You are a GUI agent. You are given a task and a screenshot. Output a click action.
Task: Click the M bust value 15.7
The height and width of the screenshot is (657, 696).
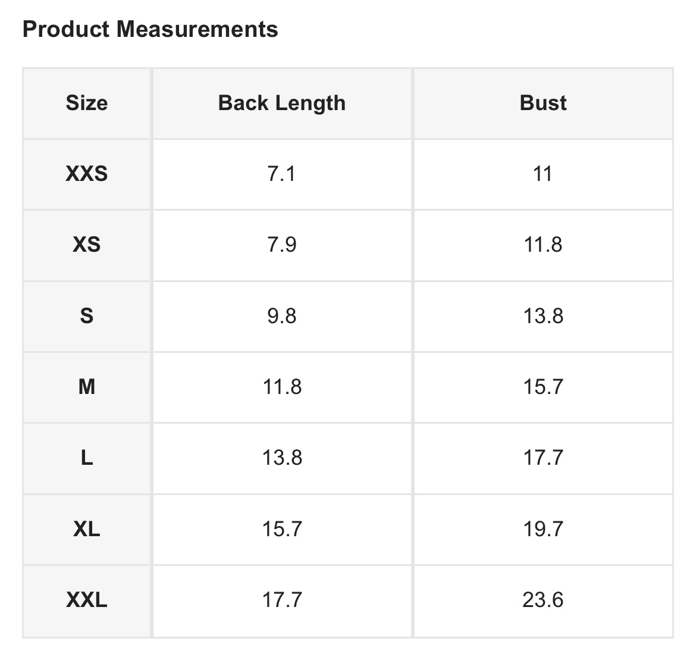click(543, 387)
